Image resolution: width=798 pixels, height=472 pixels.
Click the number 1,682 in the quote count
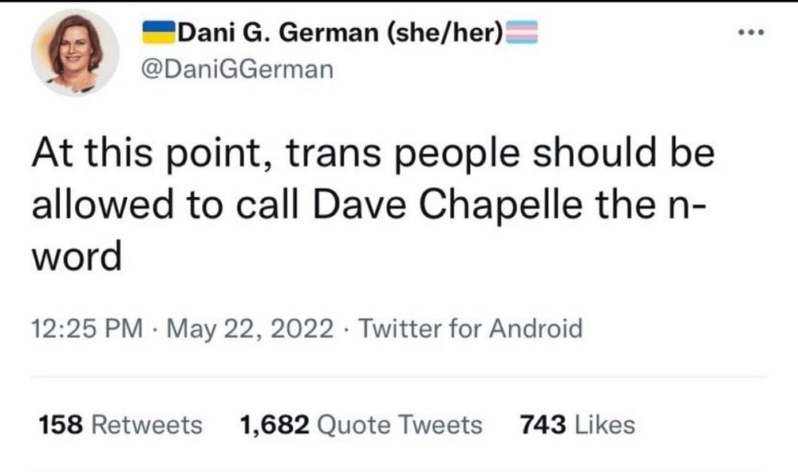[x=275, y=425]
